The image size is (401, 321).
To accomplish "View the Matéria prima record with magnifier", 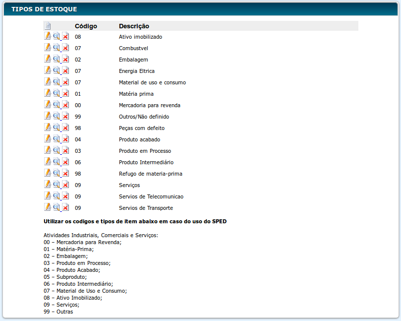I will point(57,93).
